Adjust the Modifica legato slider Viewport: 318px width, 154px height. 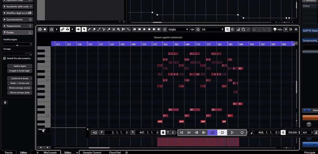[x=17, y=44]
